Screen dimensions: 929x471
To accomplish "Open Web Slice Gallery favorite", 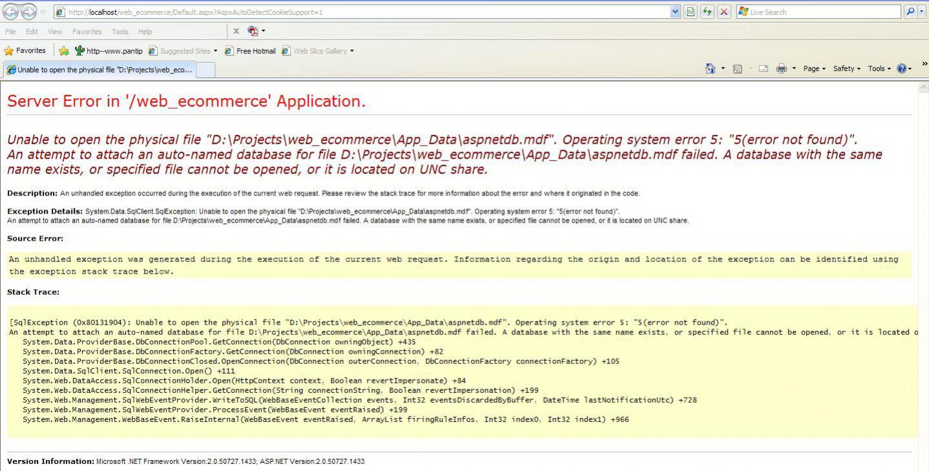I will pyautogui.click(x=315, y=51).
